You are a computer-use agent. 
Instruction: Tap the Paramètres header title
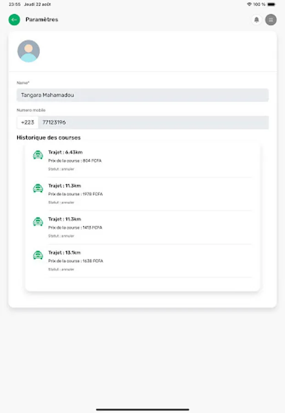point(41,20)
